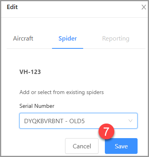Save the spider assignment
Screen dimensions: 149x157
(121, 146)
